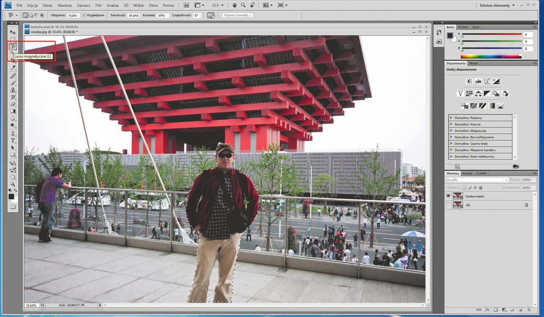The height and width of the screenshot is (317, 544).
Task: Click the Zoom tool in the application bar
Action: 244,5
